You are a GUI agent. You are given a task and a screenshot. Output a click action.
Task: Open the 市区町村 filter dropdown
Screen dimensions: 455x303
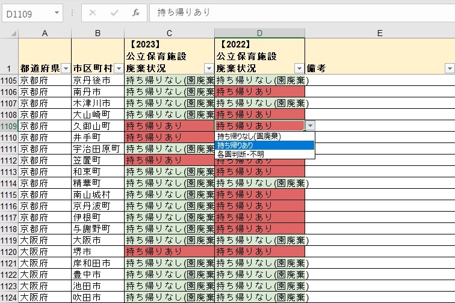119,69
